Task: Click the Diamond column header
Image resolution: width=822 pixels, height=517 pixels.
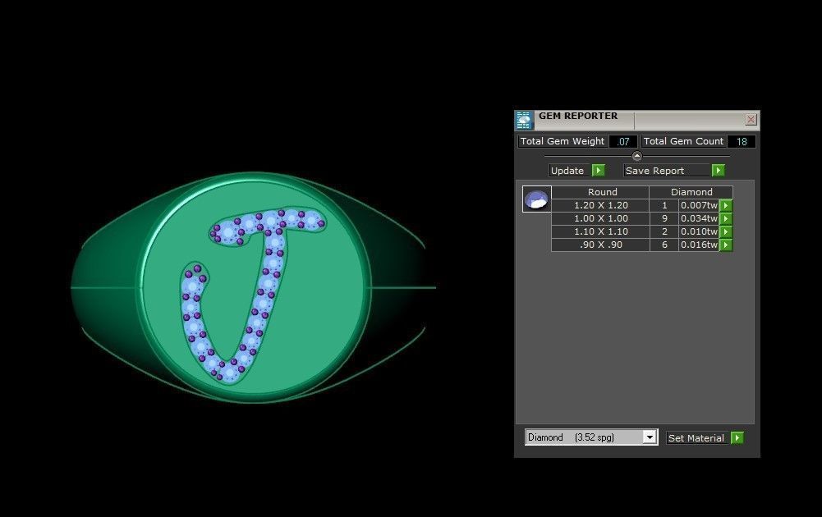Action: pyautogui.click(x=691, y=192)
